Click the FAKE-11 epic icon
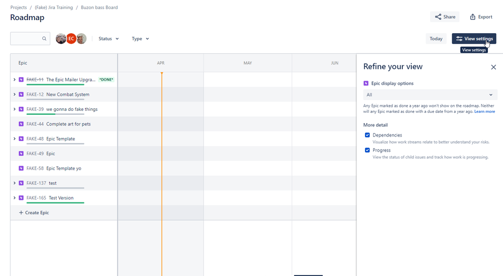Image resolution: width=503 pixels, height=276 pixels. click(21, 80)
